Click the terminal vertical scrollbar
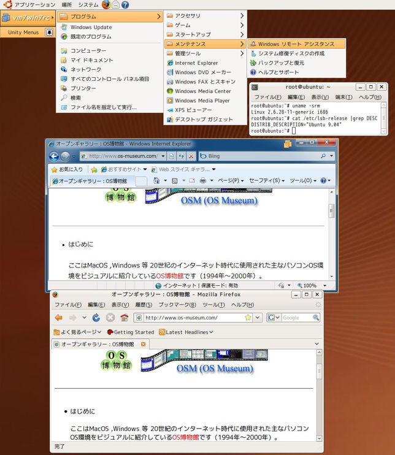 (x=383, y=118)
